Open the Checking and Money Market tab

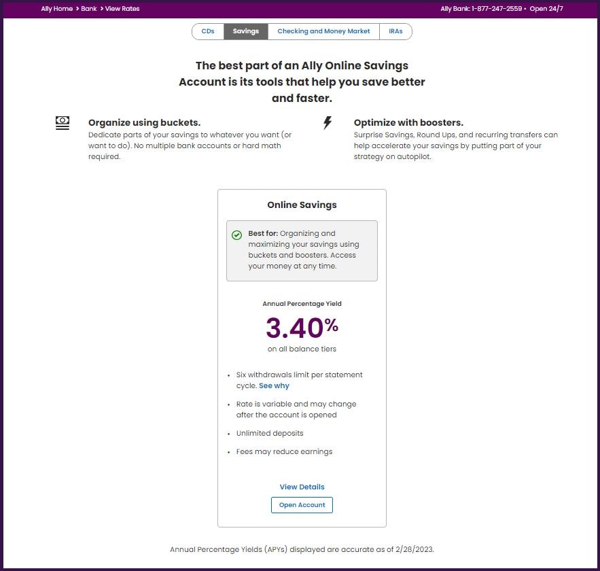point(323,31)
